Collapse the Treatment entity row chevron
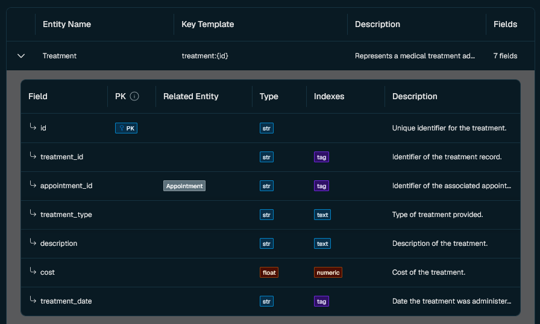Image resolution: width=540 pixels, height=324 pixels. 21,56
